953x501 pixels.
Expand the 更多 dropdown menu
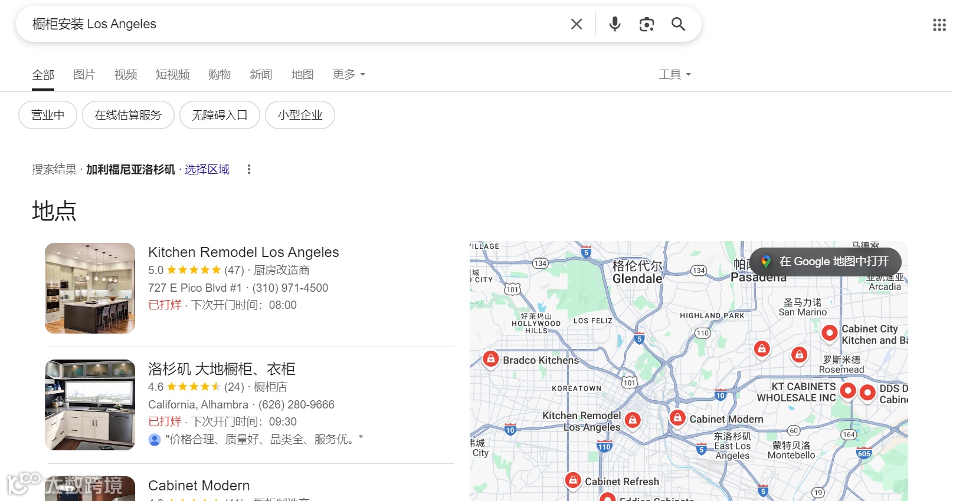pyautogui.click(x=349, y=75)
